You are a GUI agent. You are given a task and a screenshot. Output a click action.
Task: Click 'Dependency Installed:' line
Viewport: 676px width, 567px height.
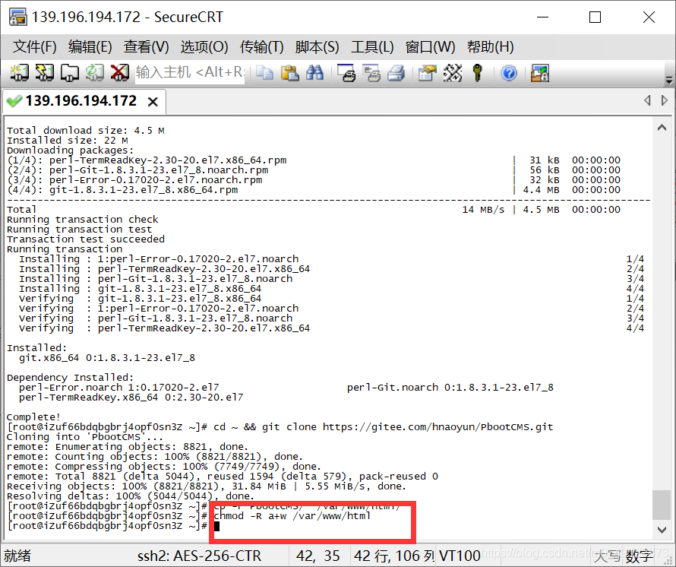tap(71, 378)
